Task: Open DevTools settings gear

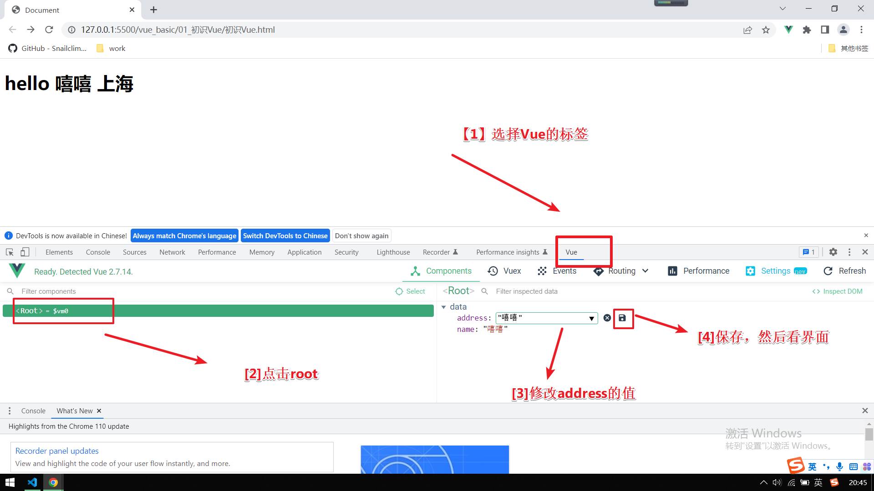Action: pyautogui.click(x=833, y=252)
